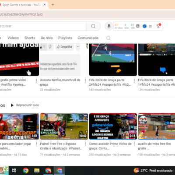175x175 pixels.
Task: Switch to the Vídeos channel tab
Action: [x=13, y=38]
